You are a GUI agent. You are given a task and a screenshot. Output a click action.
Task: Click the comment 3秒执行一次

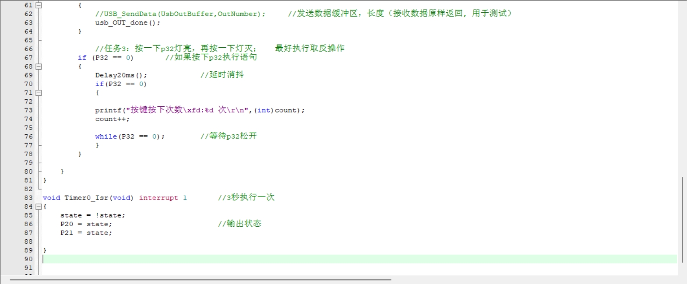point(246,197)
